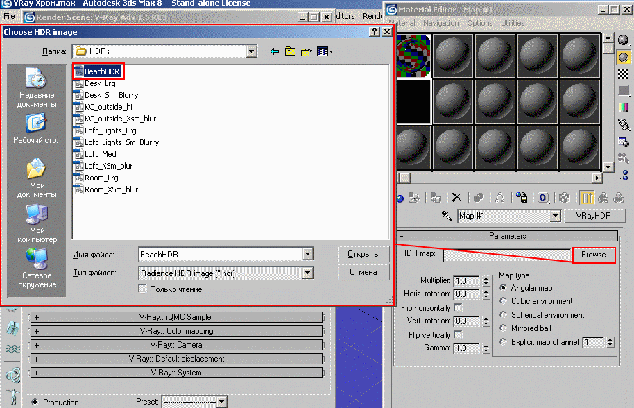Click the Put to Library icon
634x408 pixels.
(522, 198)
